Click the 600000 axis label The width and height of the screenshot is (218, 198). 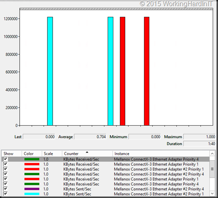(11, 72)
